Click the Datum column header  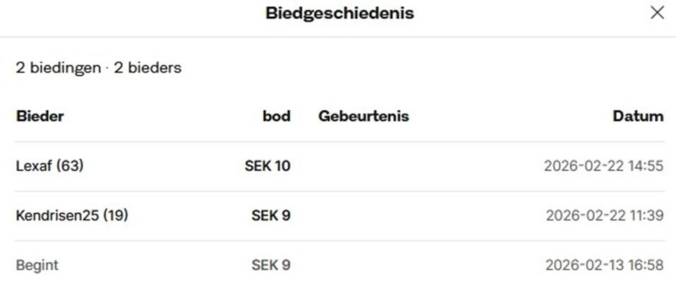(638, 116)
